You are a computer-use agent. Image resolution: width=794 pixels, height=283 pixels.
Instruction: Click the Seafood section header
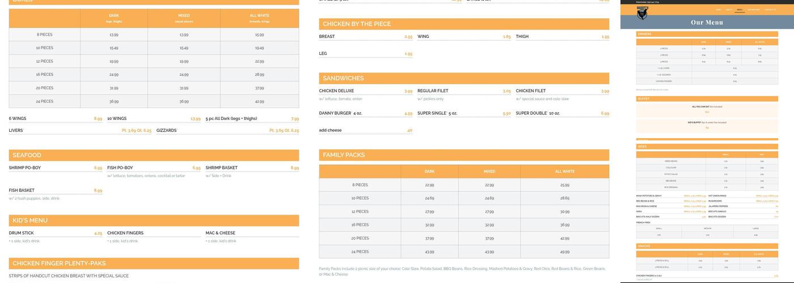[x=27, y=155]
